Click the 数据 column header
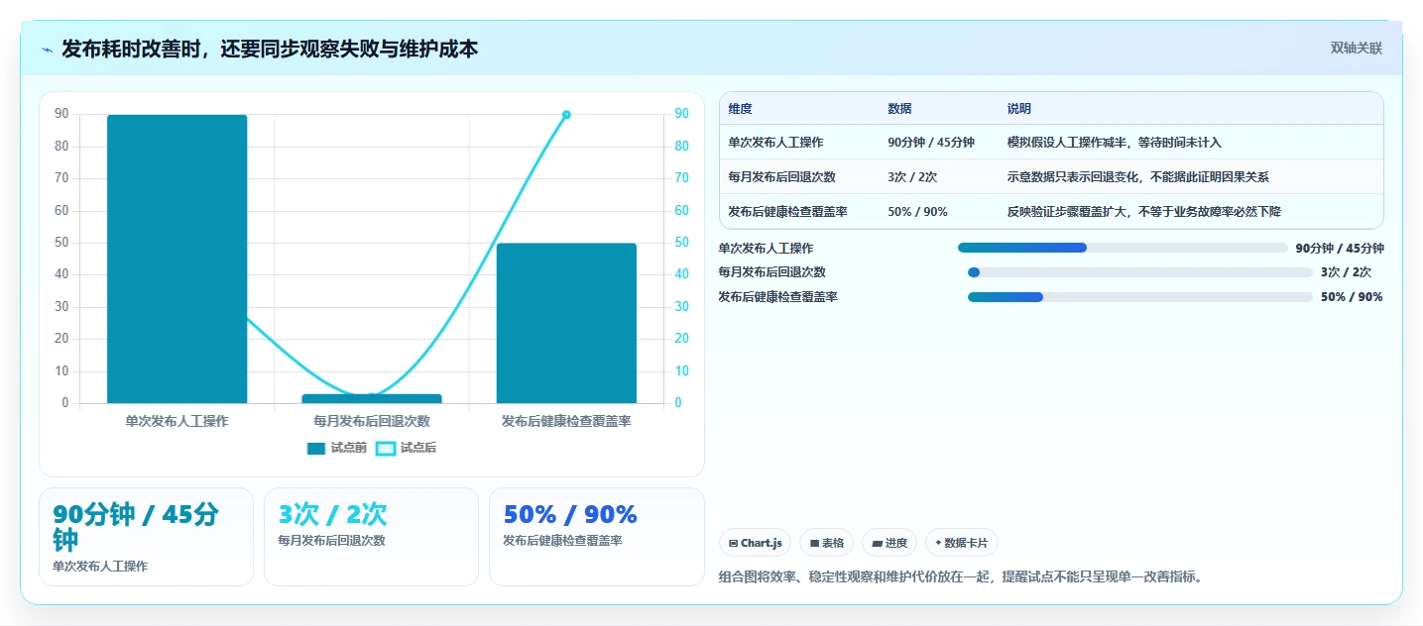Image resolution: width=1423 pixels, height=626 pixels. (899, 109)
